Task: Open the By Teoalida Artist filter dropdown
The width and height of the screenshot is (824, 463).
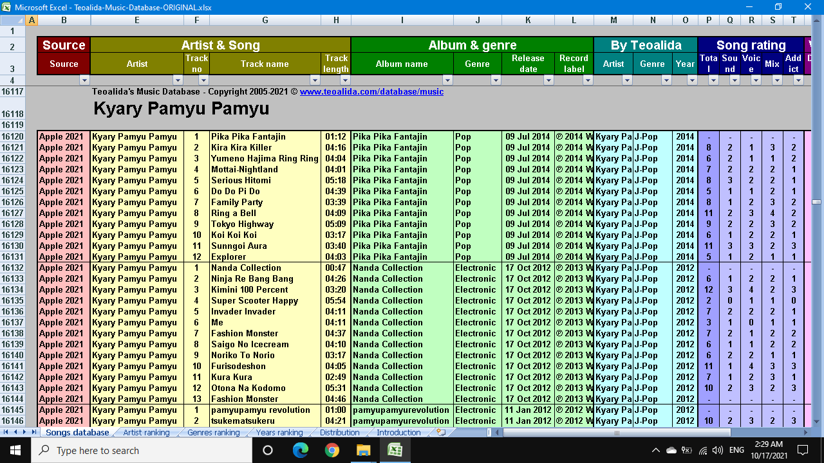Action: tap(627, 80)
